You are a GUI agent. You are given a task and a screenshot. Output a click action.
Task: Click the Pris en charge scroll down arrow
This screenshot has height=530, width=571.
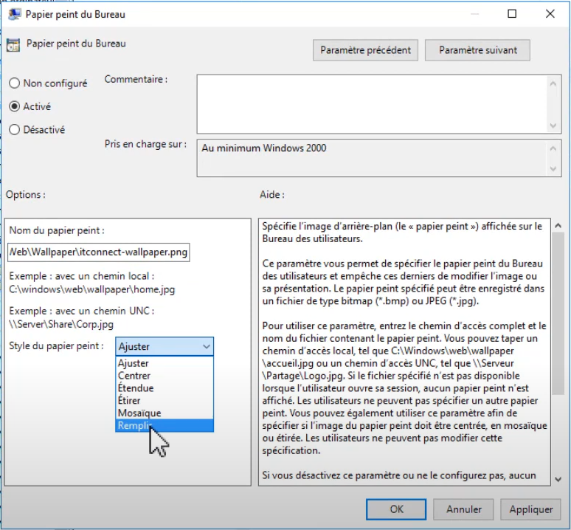[x=553, y=169]
